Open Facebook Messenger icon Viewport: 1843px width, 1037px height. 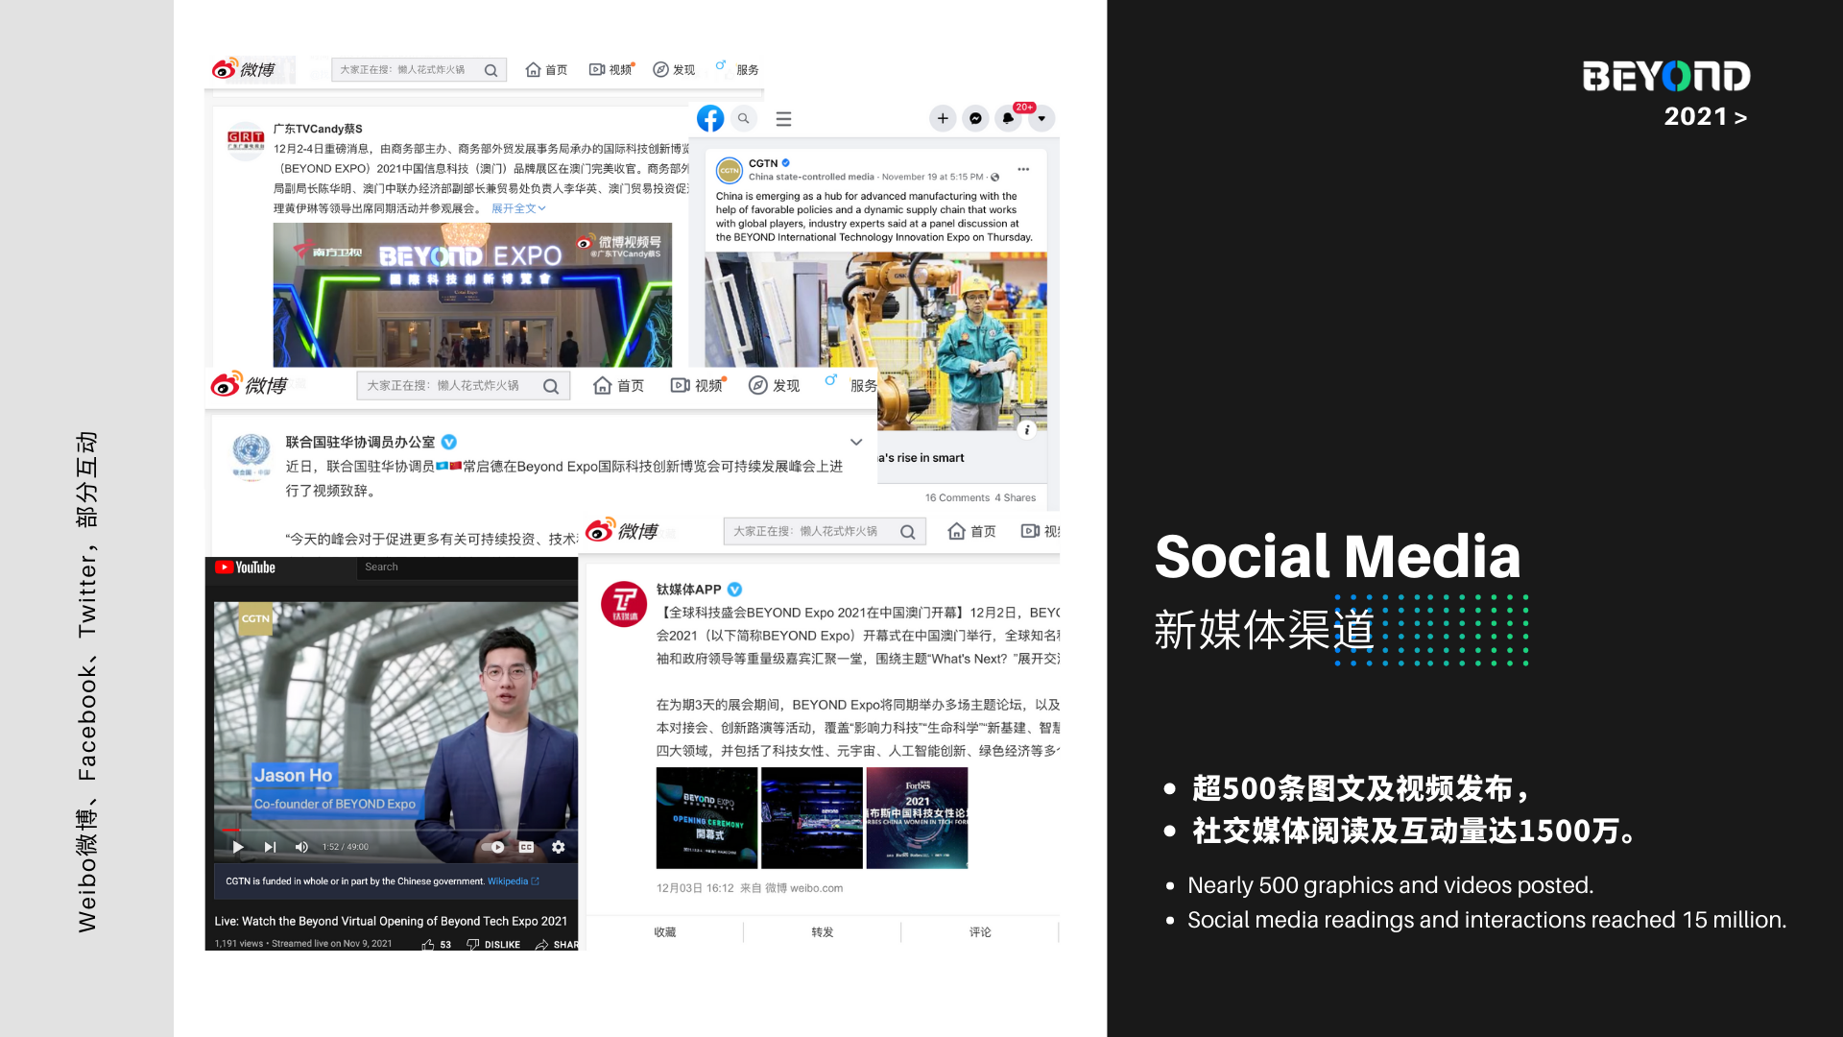(x=975, y=118)
